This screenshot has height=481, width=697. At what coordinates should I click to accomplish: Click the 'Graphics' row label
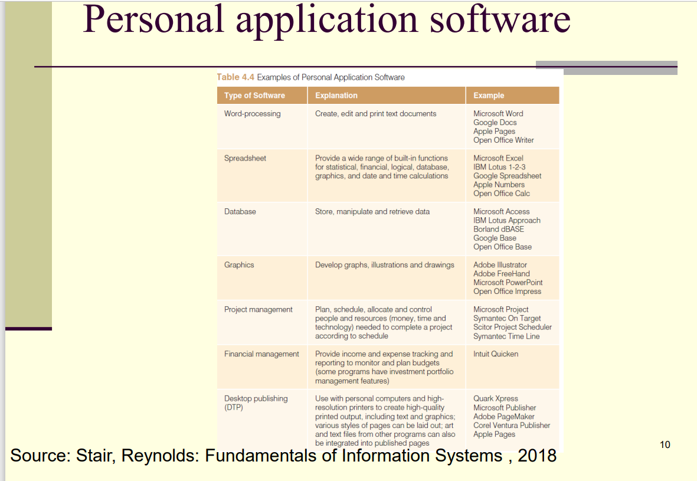239,265
